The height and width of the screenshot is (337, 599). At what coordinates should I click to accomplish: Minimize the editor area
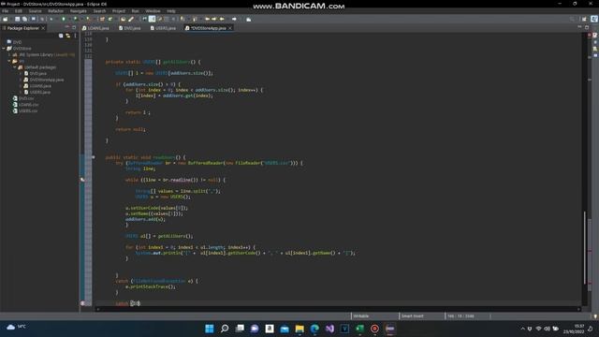pos(579,27)
